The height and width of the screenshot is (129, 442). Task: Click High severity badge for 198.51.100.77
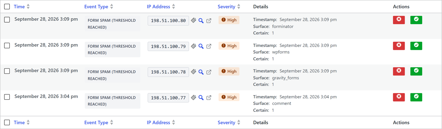(x=229, y=97)
